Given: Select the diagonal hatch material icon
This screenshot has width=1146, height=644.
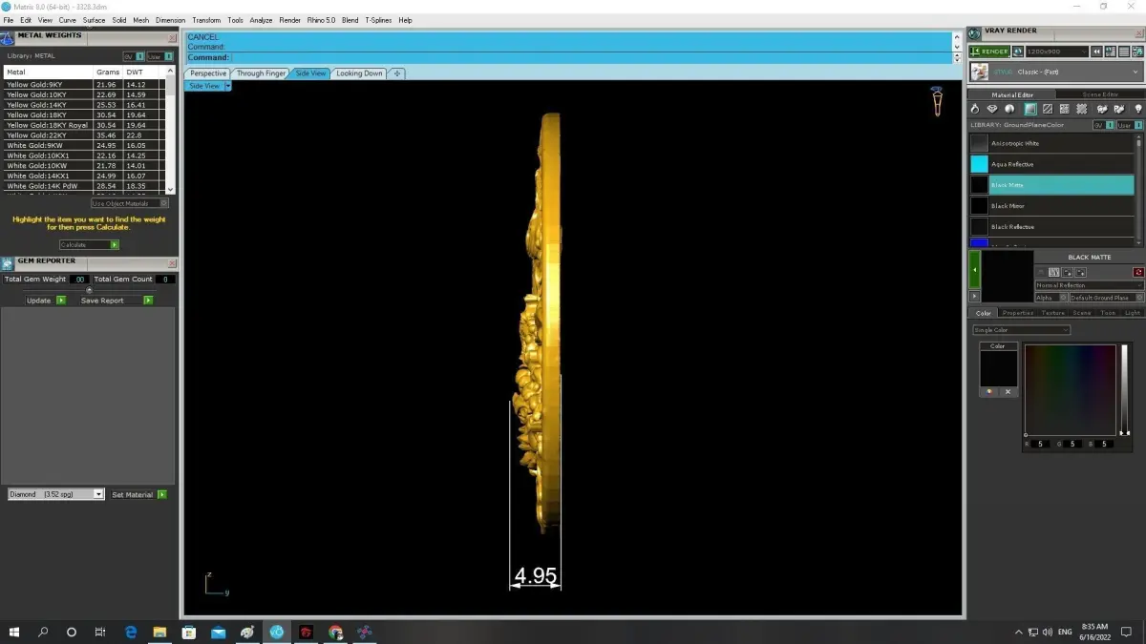Looking at the screenshot, I should point(1048,109).
